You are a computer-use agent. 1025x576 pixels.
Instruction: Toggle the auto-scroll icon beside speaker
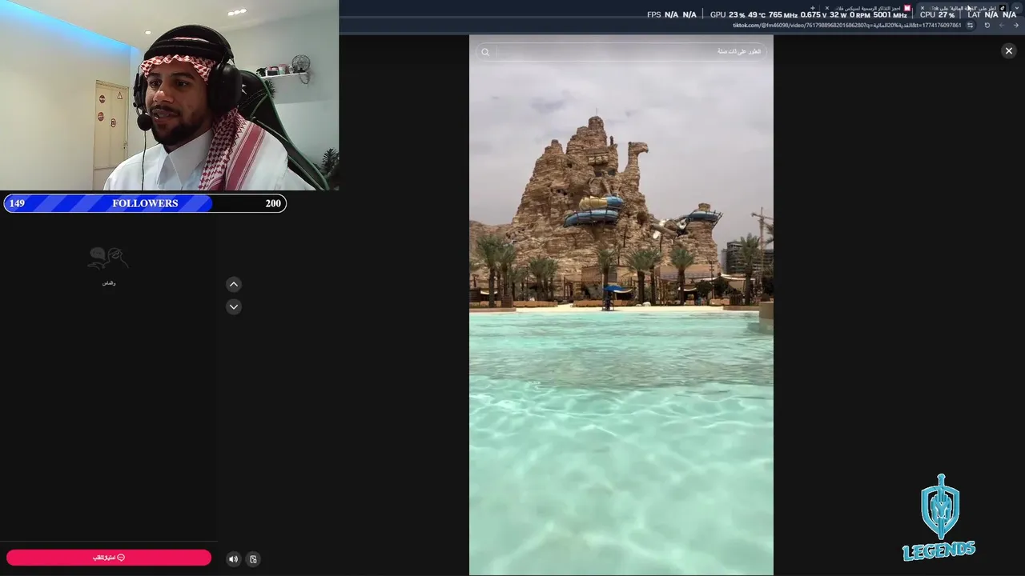pos(253,559)
